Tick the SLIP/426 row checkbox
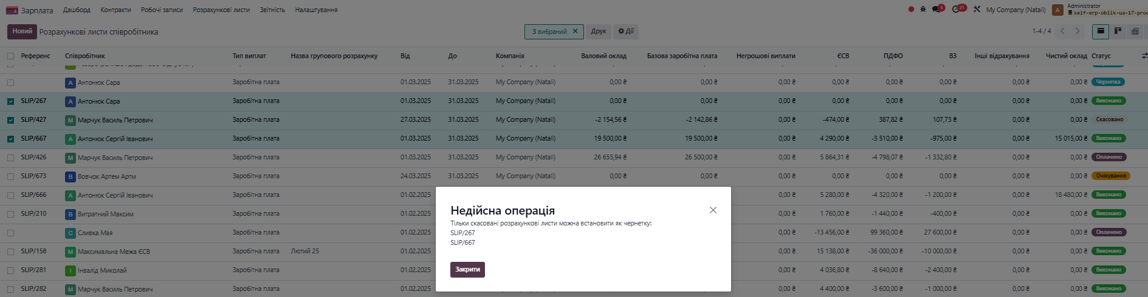This screenshot has height=297, width=1148. point(10,158)
